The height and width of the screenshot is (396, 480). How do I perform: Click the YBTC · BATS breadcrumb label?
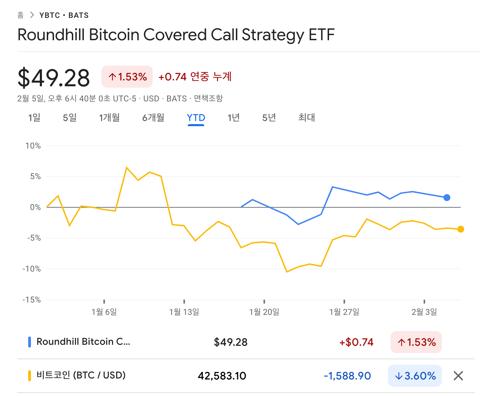[64, 15]
